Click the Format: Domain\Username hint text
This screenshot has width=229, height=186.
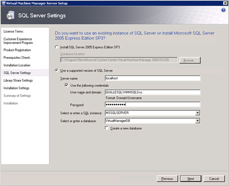(x=124, y=98)
